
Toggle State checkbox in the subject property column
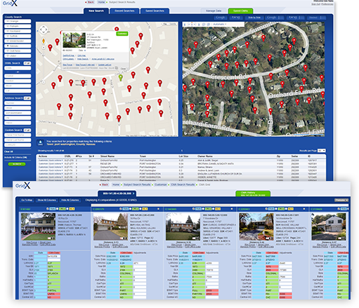[x=48, y=209]
